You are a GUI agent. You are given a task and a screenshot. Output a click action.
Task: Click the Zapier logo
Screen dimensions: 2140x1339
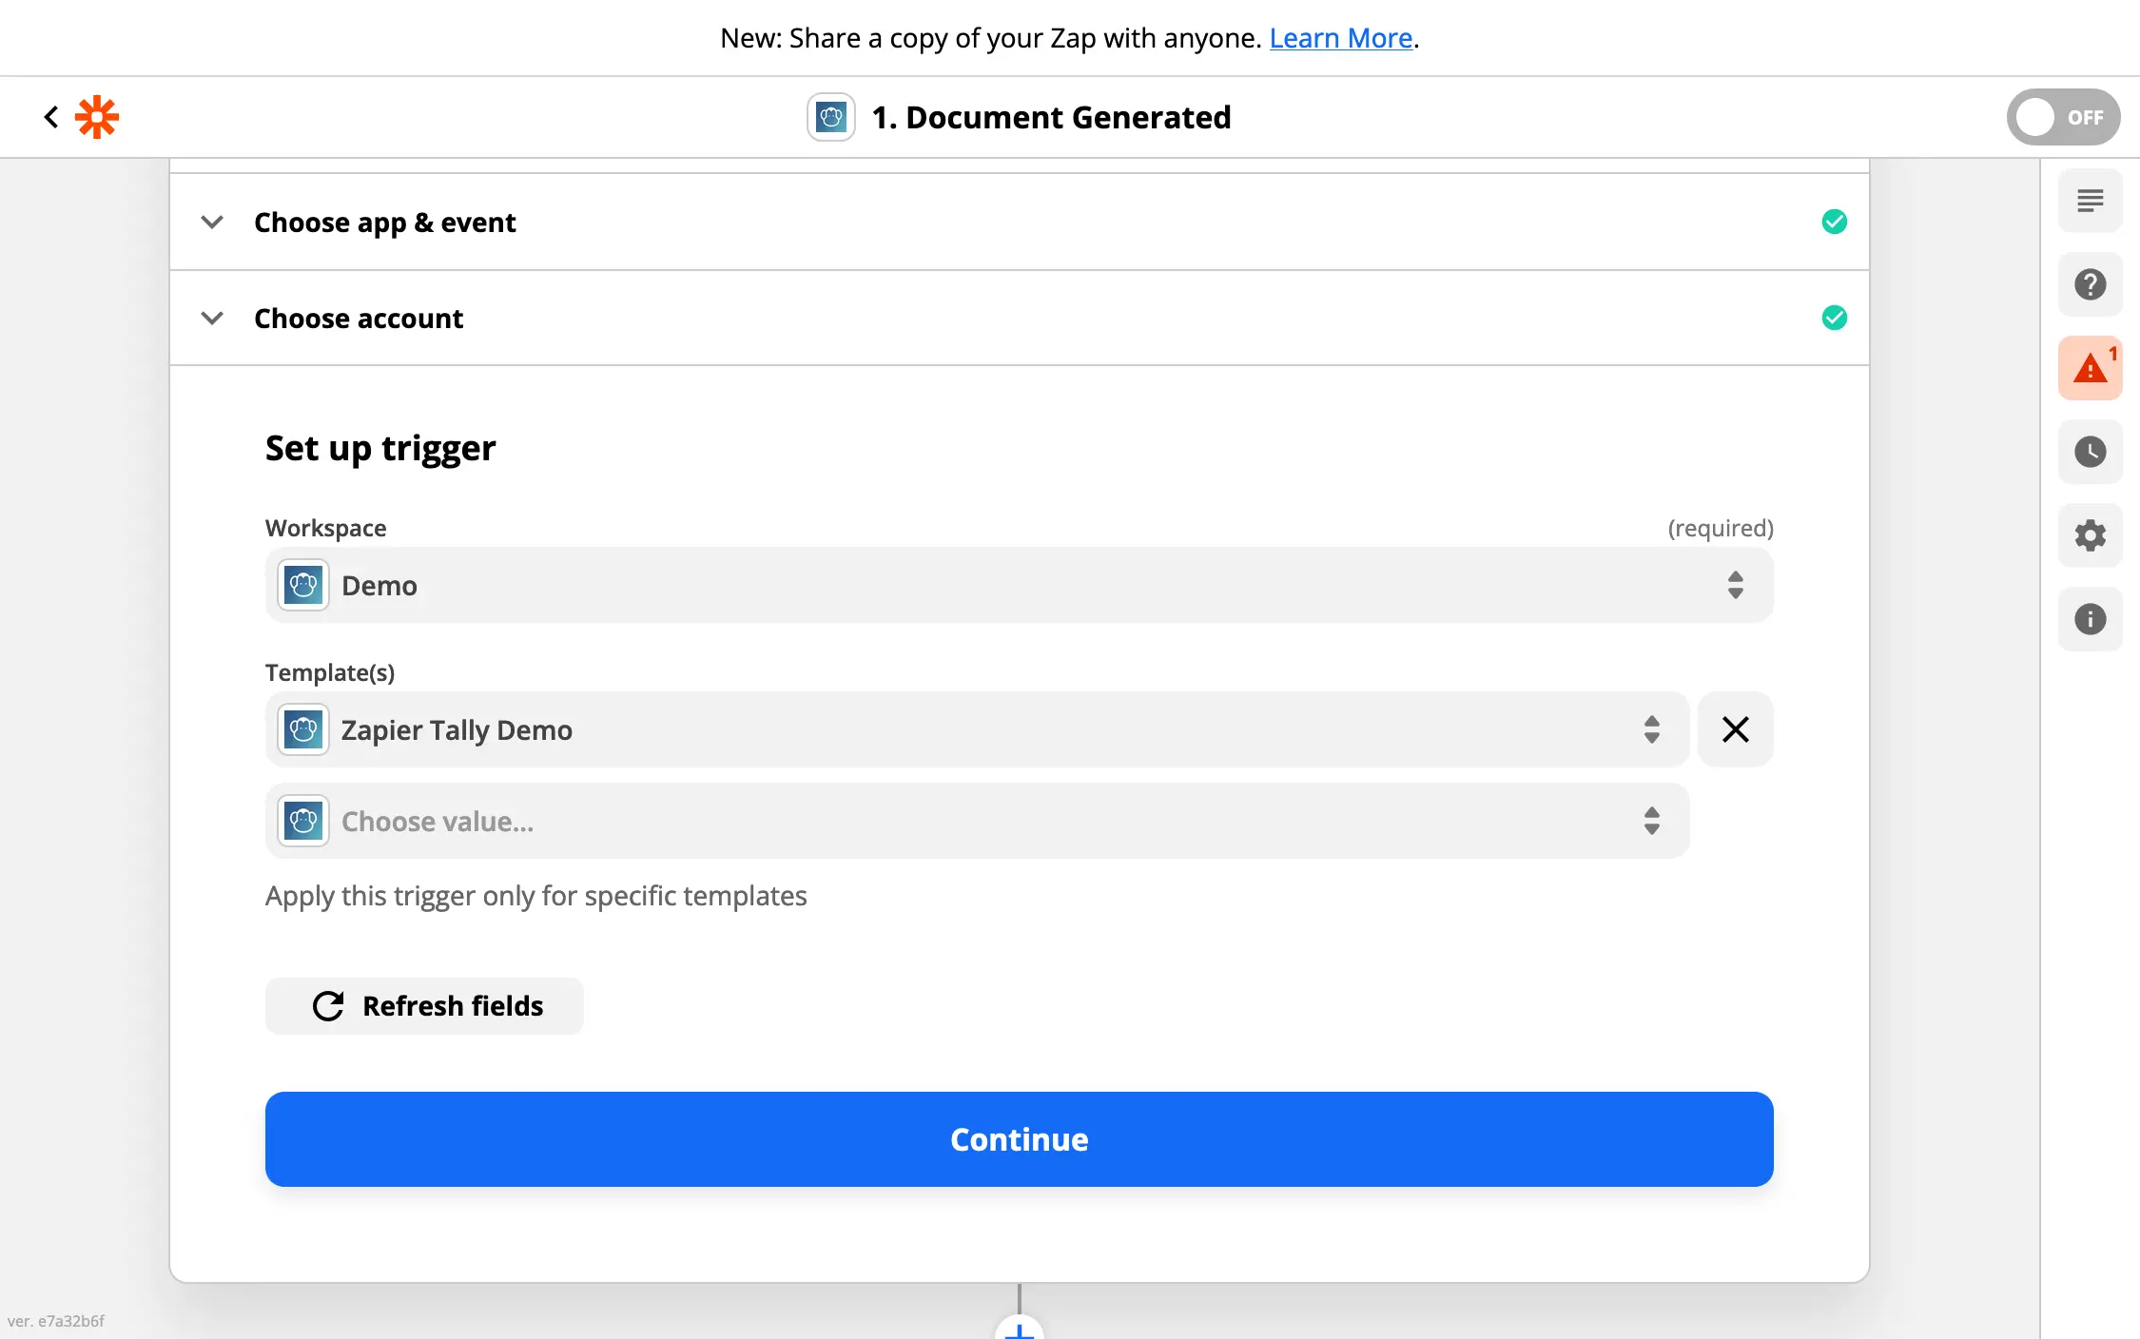pos(96,116)
